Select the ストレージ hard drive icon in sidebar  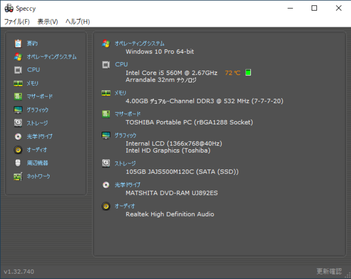tap(18, 123)
